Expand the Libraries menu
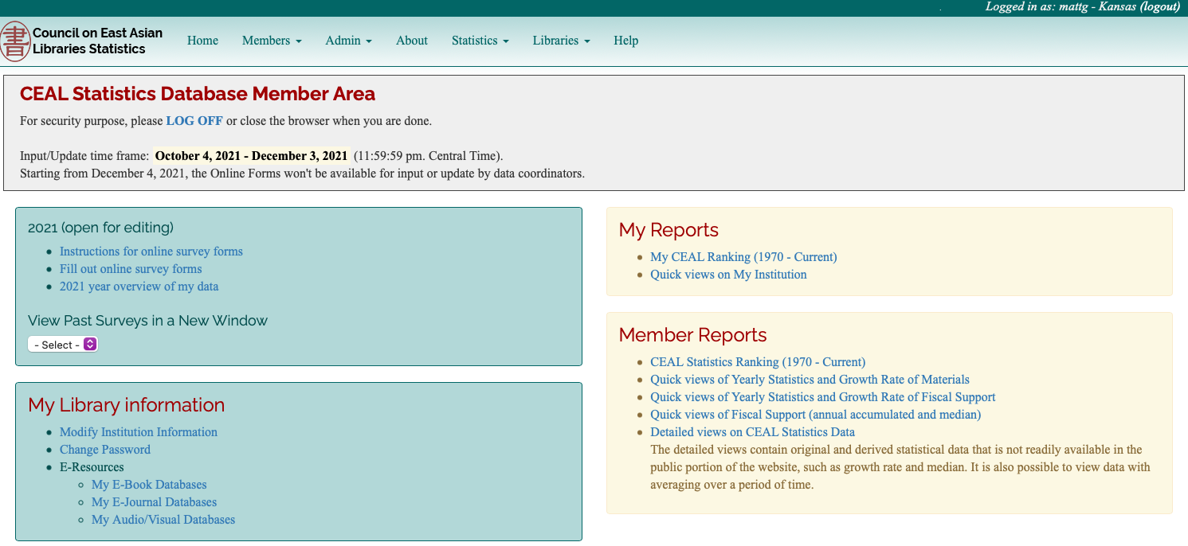 561,41
